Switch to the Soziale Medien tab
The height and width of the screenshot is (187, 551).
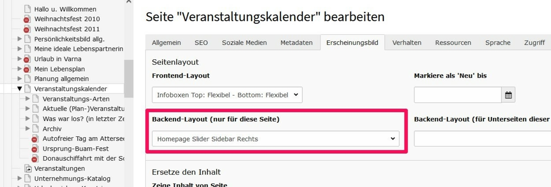tap(244, 43)
